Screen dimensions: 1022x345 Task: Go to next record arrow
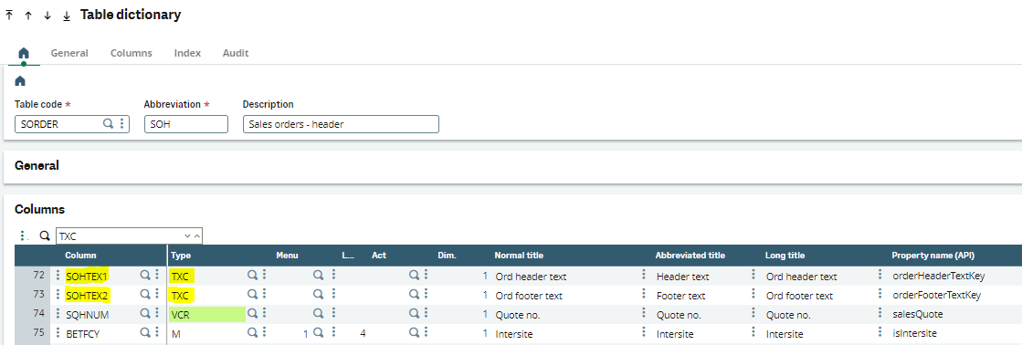[47, 16]
